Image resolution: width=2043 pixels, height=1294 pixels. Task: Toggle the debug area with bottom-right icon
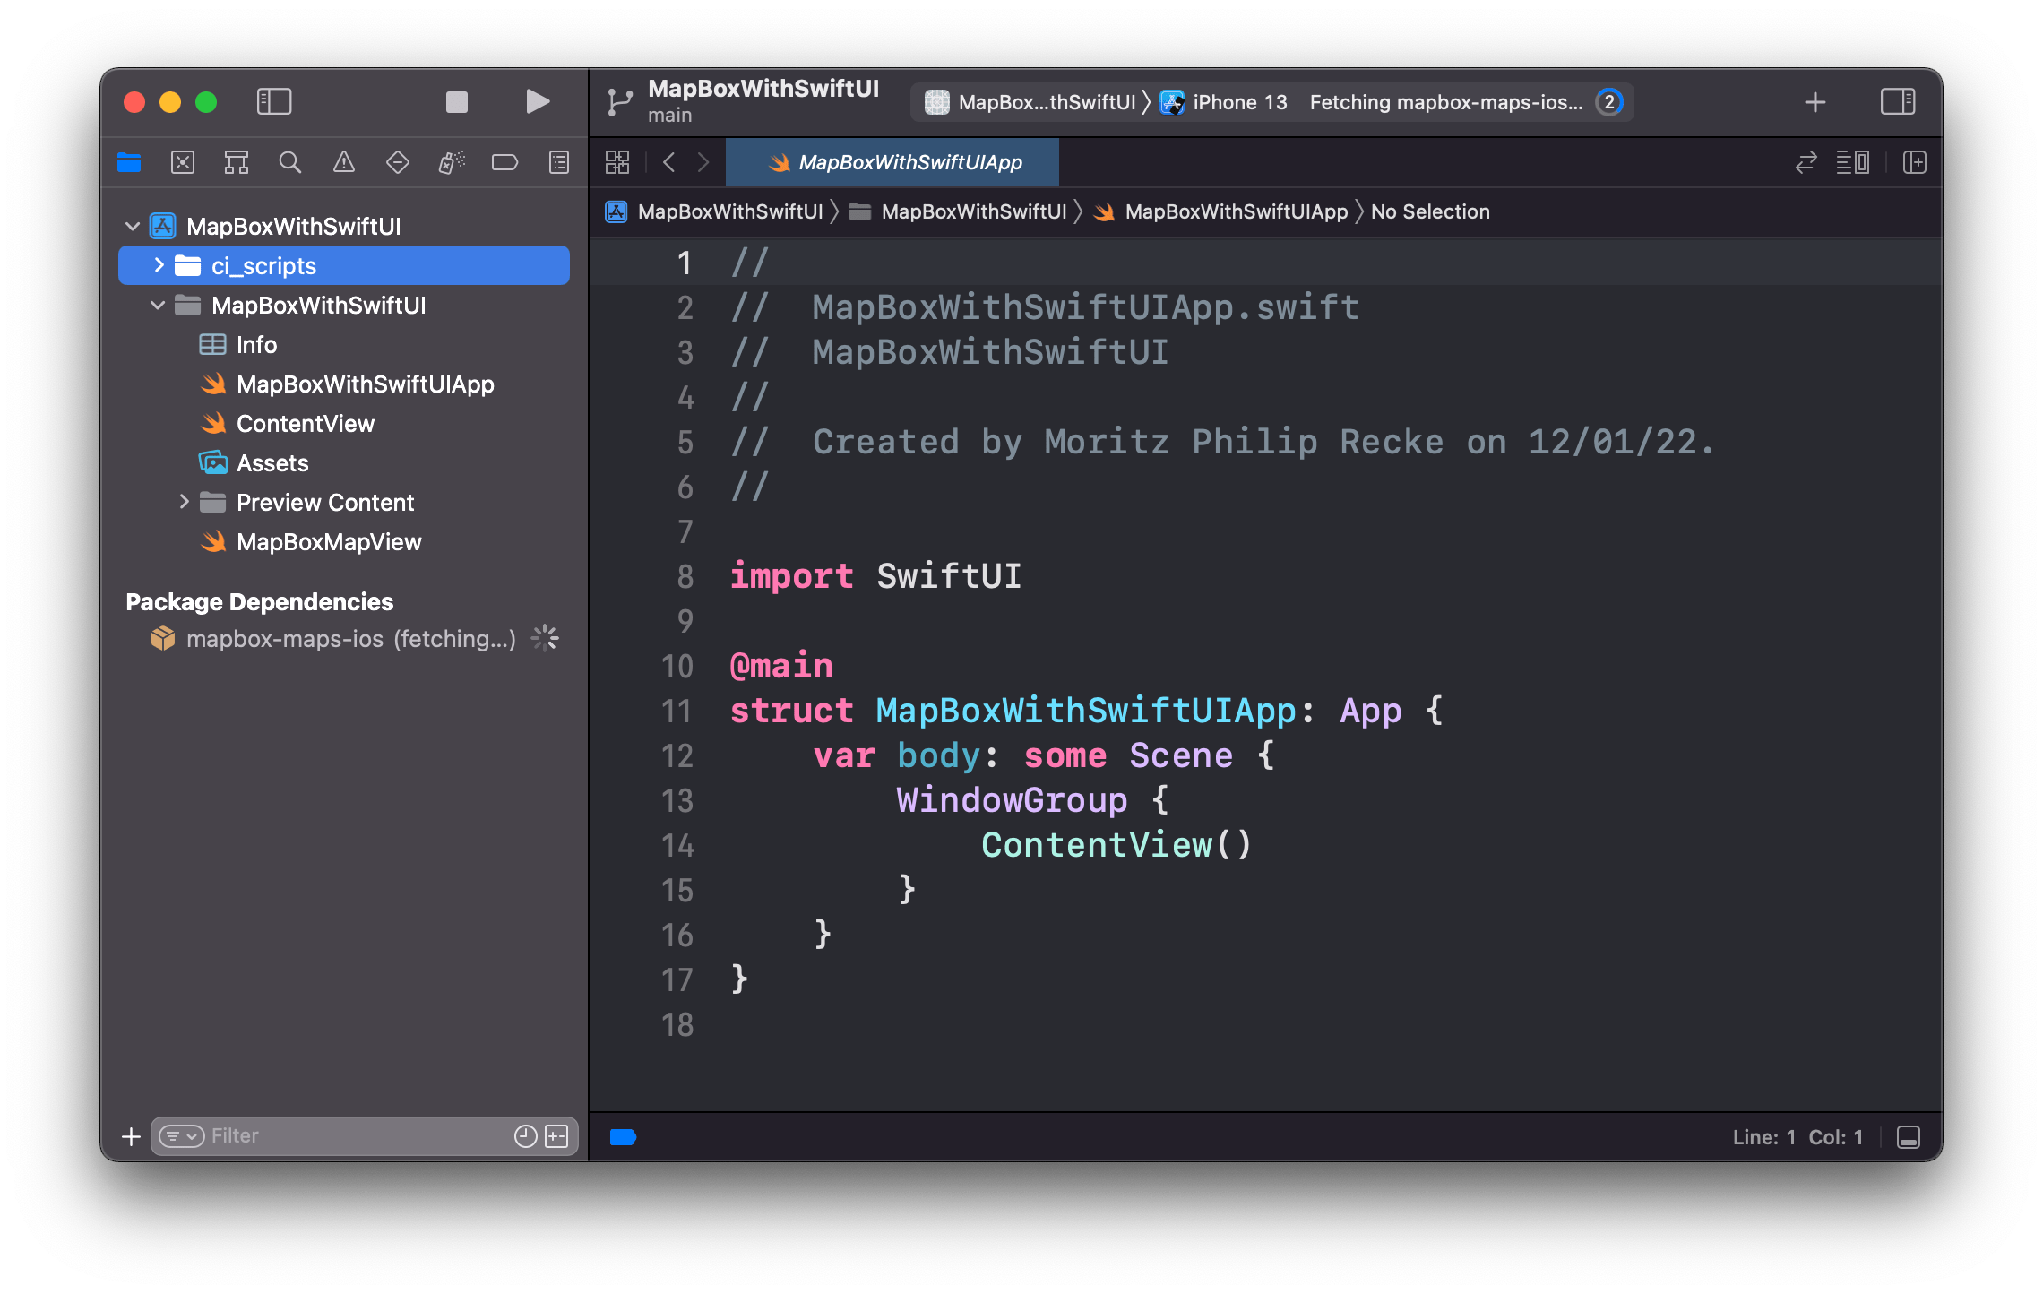click(x=1908, y=1136)
